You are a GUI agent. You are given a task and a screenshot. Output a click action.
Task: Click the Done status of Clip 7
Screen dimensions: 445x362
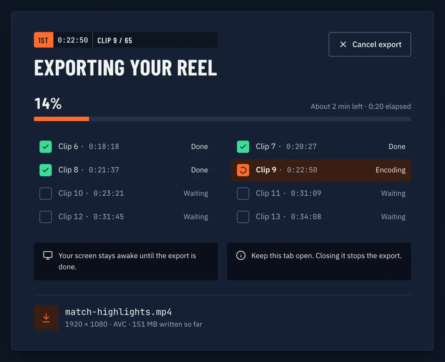click(397, 147)
